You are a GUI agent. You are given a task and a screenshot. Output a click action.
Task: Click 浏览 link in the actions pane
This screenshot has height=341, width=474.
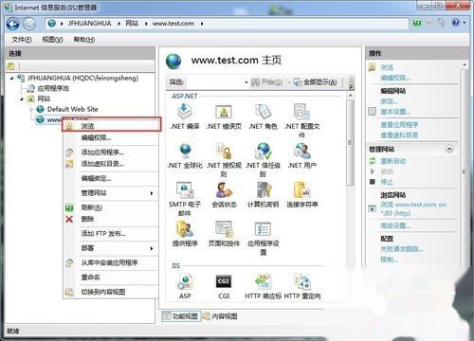click(x=387, y=67)
